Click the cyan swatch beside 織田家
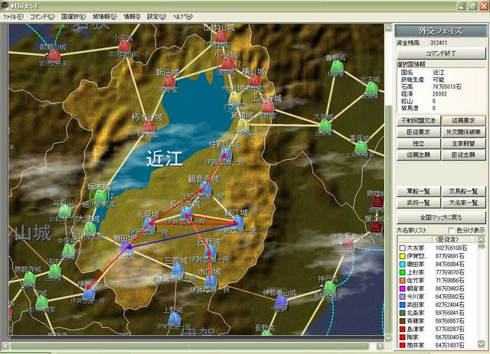Image resolution: width=490 pixels, height=354 pixels. [402, 264]
